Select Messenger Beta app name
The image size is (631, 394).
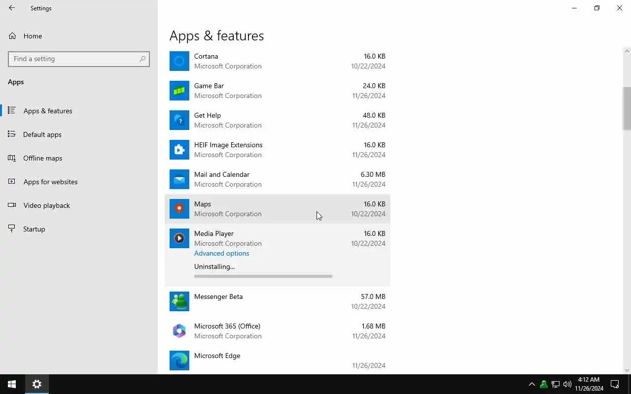click(218, 296)
